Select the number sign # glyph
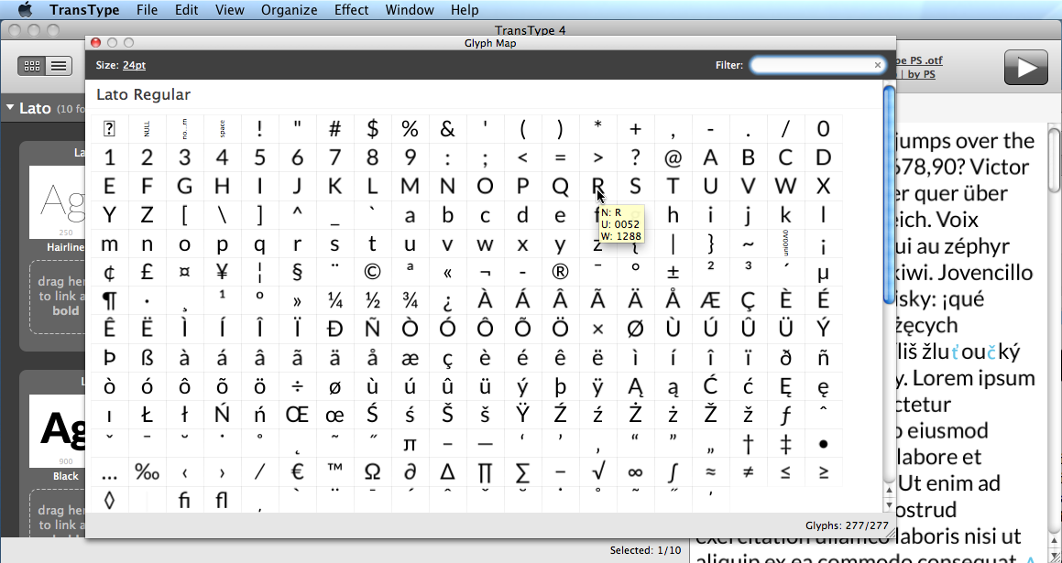 (334, 128)
